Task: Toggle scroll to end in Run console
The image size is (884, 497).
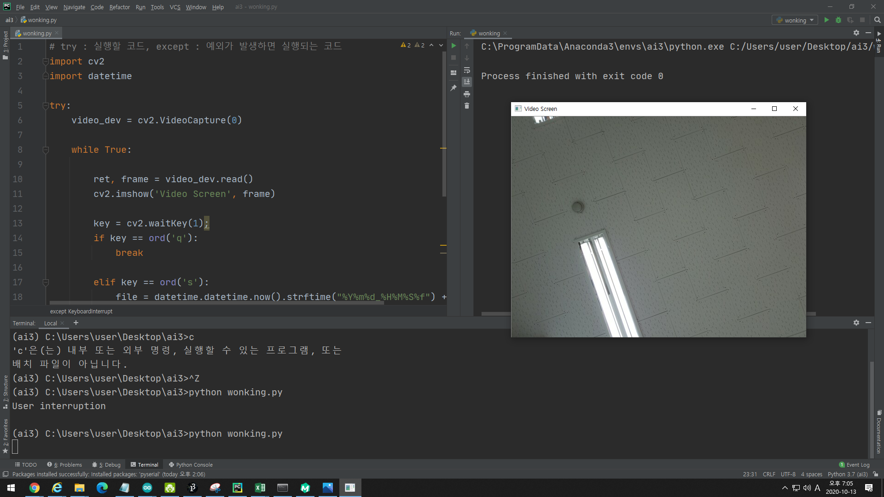Action: click(467, 82)
